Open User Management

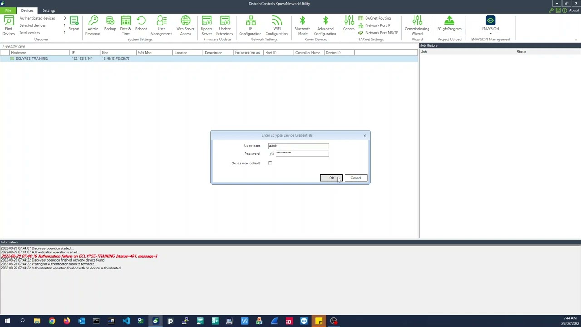click(161, 25)
